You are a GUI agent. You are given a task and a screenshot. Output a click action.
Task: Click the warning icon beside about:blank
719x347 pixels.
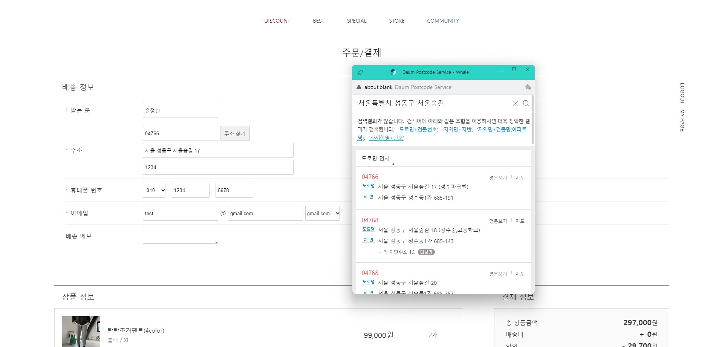click(x=359, y=87)
